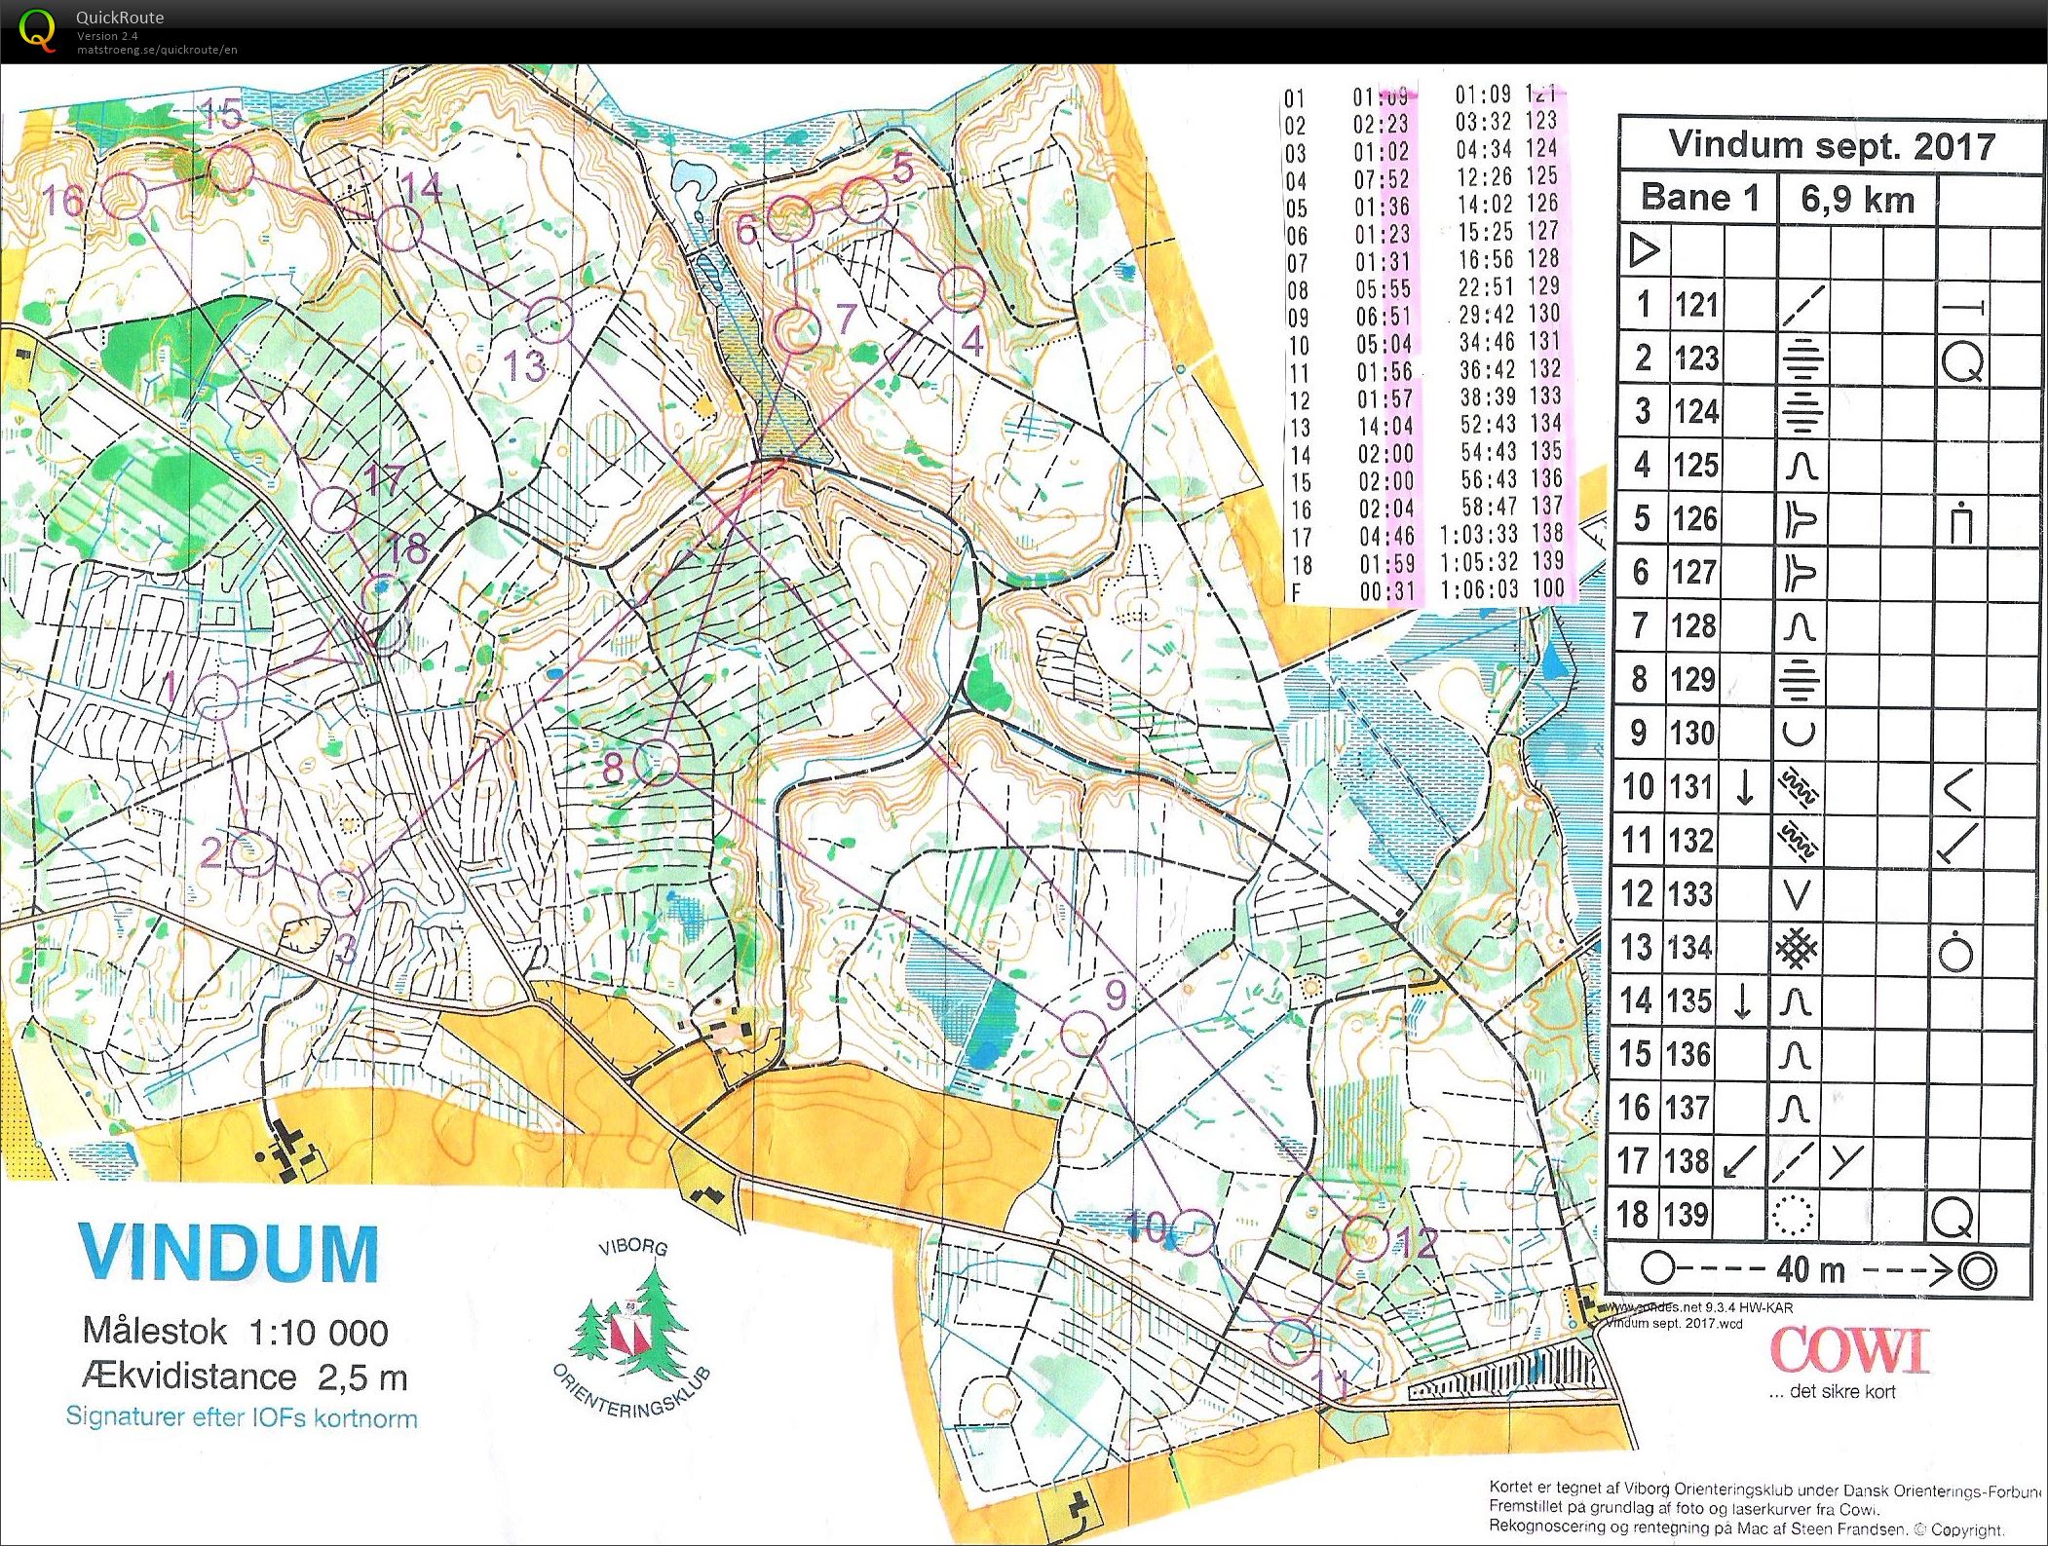Click control circle 12 on the map

(1366, 1238)
